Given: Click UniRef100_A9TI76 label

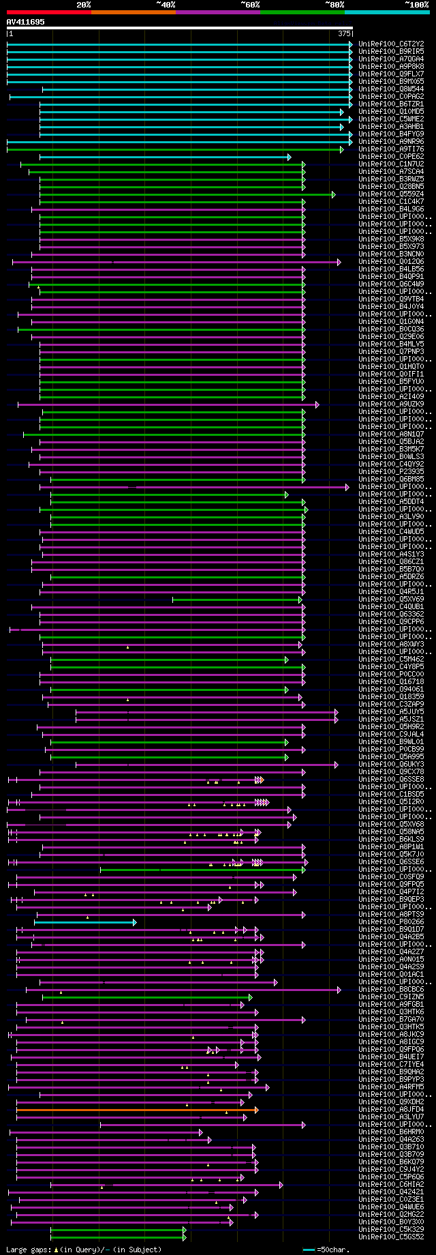Looking at the screenshot, I should pos(391,149).
